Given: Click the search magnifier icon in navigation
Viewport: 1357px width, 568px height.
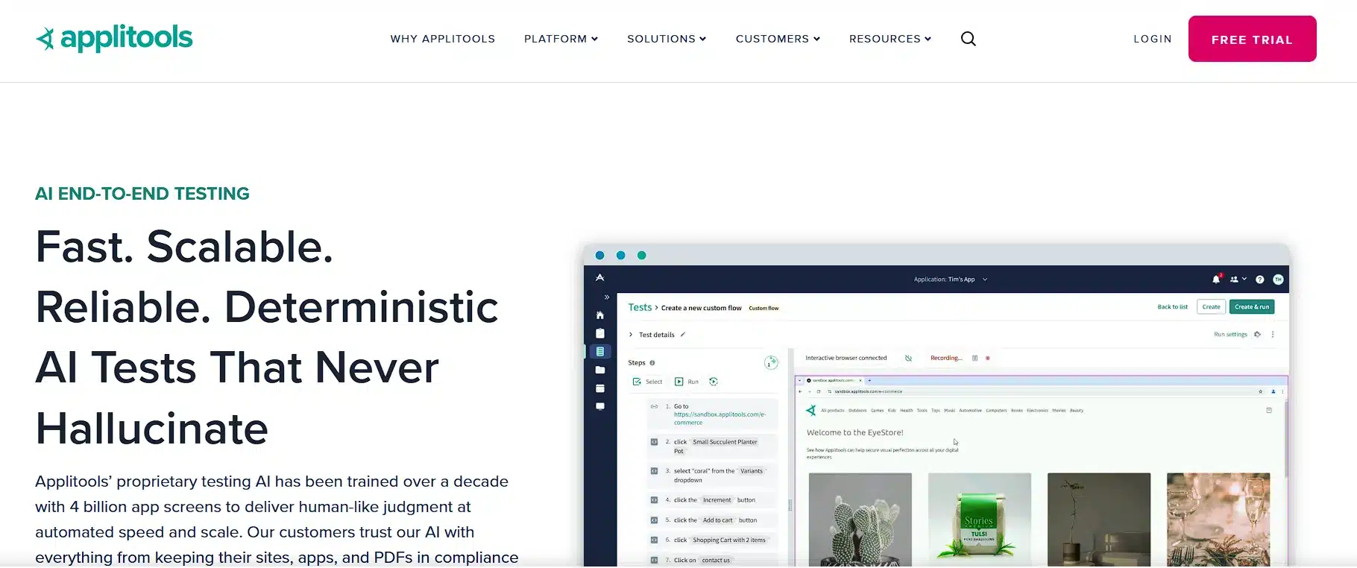Looking at the screenshot, I should point(968,39).
